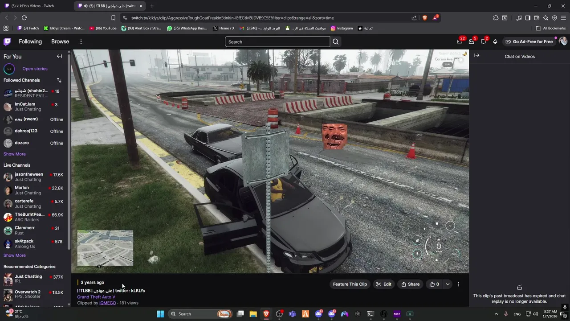Click Go Ad-Free for Free
The width and height of the screenshot is (570, 321).
(529, 41)
